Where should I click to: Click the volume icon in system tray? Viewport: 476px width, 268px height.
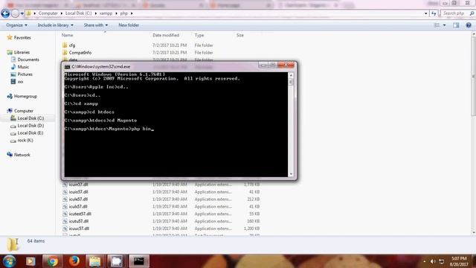coord(433,261)
